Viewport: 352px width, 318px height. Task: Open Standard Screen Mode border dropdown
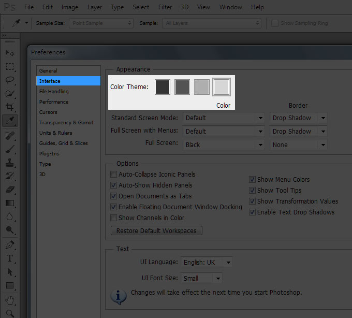pyautogui.click(x=298, y=118)
